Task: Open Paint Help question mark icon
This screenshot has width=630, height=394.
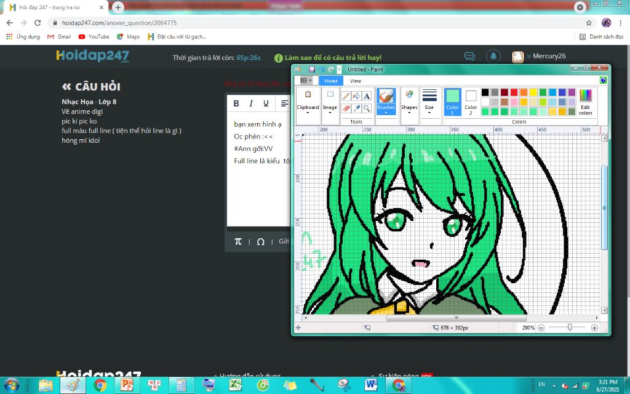Action: (x=603, y=81)
